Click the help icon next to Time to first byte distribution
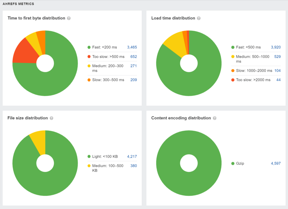The image size is (288, 209). (x=69, y=18)
